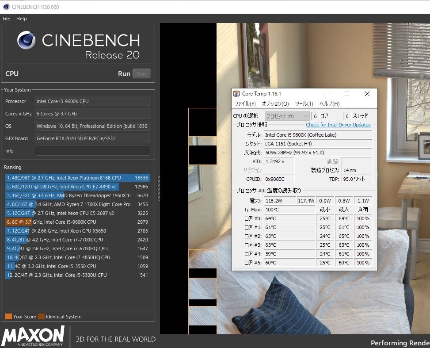Click the GFX Board field

92,138
